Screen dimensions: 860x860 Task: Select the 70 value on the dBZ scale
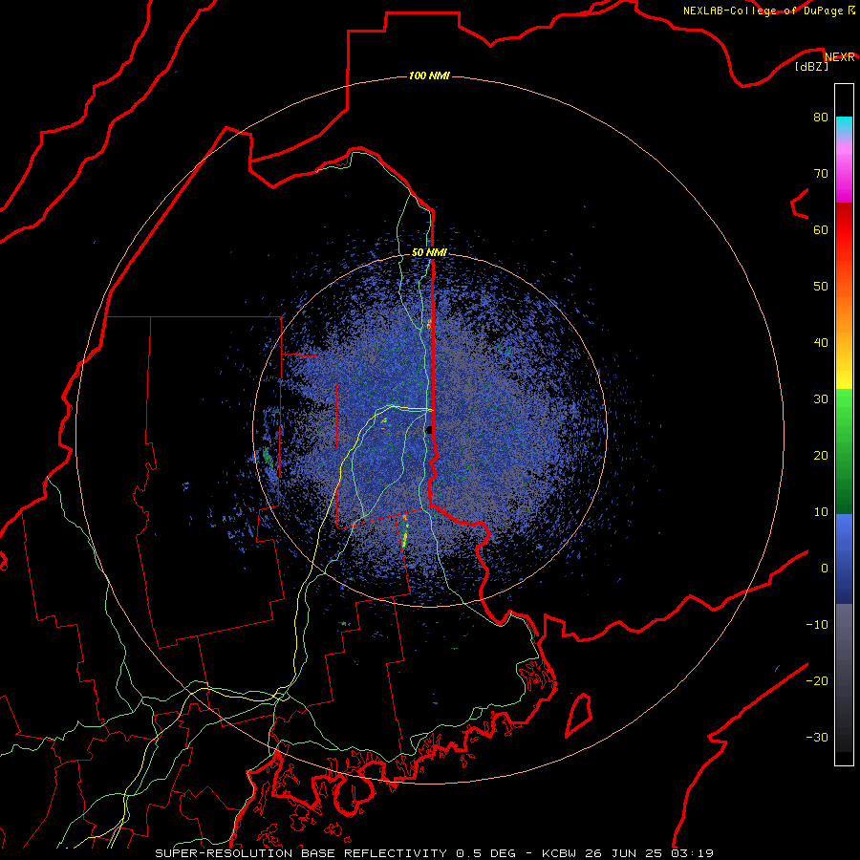click(821, 173)
